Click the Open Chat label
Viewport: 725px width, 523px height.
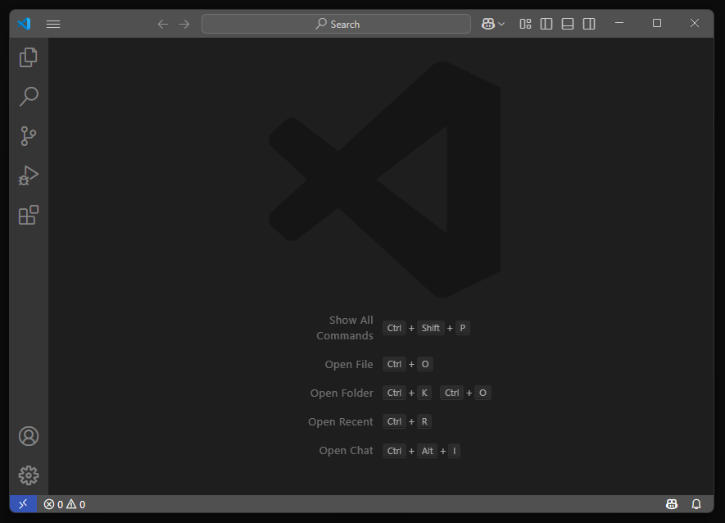347,450
